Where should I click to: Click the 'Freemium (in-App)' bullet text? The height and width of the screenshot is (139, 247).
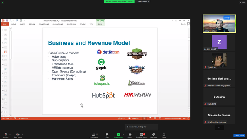[64, 75]
